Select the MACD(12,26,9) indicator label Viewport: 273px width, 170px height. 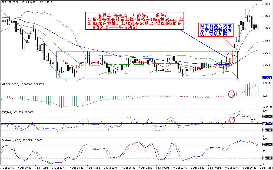[x=11, y=84]
